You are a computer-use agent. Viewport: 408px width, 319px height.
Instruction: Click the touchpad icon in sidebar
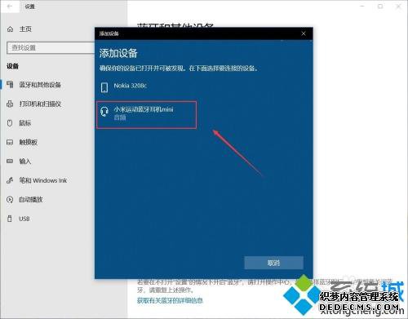10,142
